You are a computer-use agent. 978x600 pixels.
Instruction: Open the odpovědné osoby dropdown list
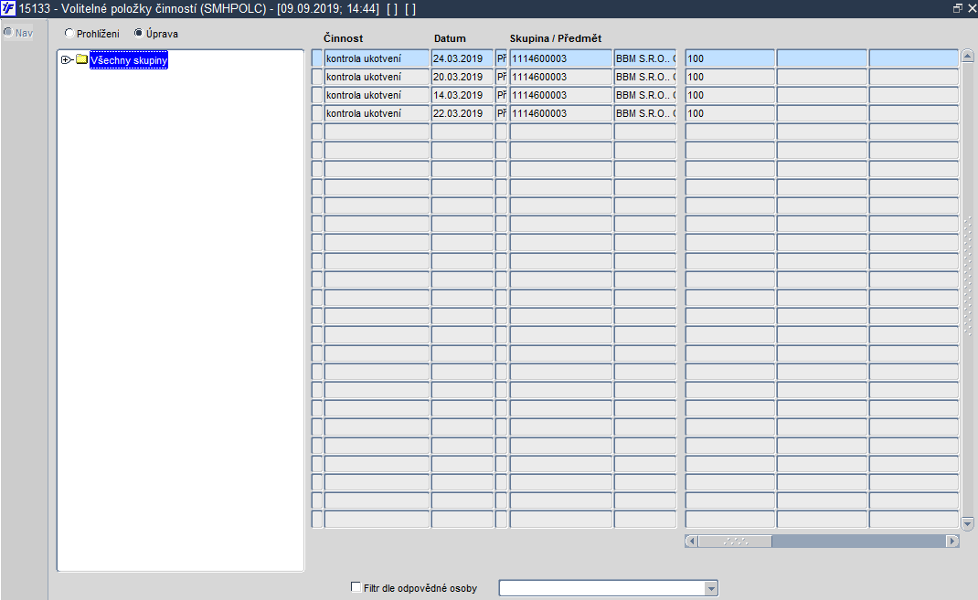pos(711,588)
